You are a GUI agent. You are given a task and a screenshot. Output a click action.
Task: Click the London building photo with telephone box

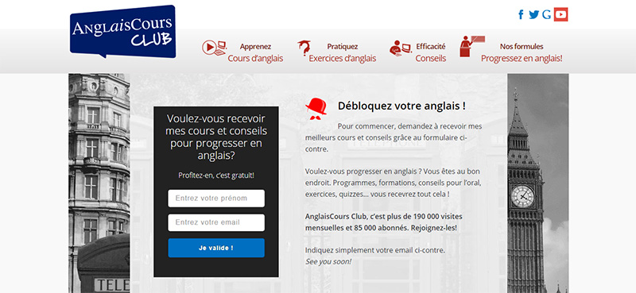coord(99,183)
